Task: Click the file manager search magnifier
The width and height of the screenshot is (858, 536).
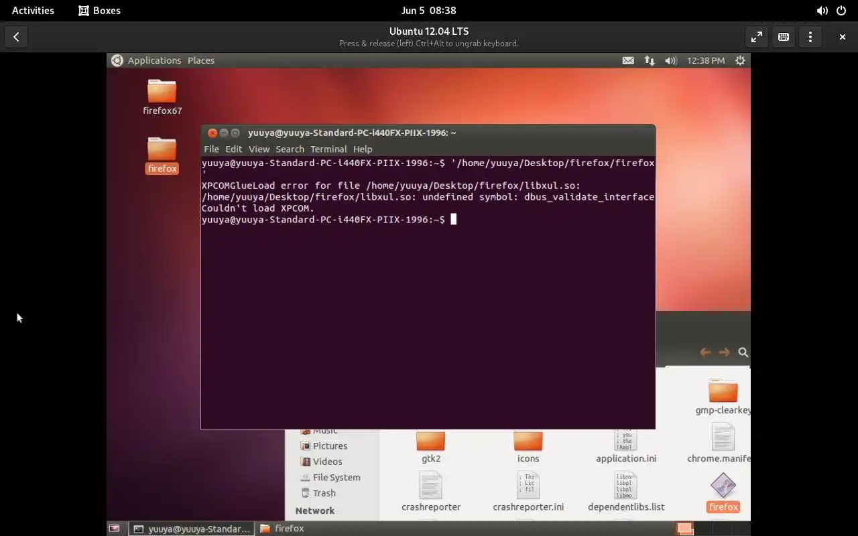Action: 743,352
